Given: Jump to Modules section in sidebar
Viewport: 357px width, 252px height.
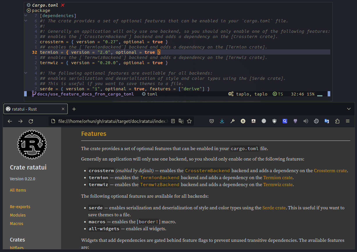Looking at the screenshot, I should 18,215.
